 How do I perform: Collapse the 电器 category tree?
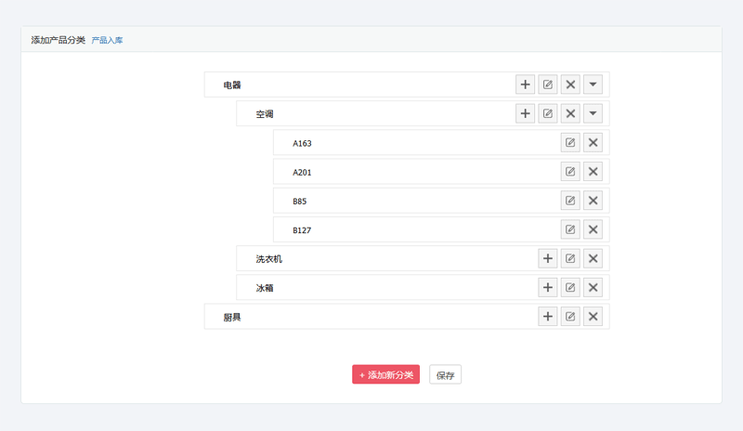(593, 85)
